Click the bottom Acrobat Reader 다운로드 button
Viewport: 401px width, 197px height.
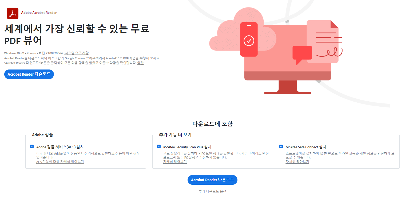212,180
